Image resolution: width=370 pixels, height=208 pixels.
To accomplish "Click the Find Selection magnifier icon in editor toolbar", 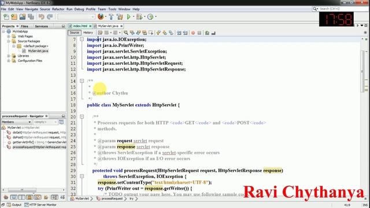I will [x=126, y=33].
